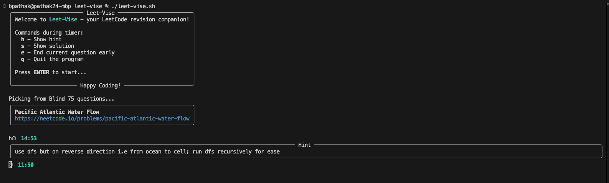Click the 'Happy Coding!' footer label

100,85
